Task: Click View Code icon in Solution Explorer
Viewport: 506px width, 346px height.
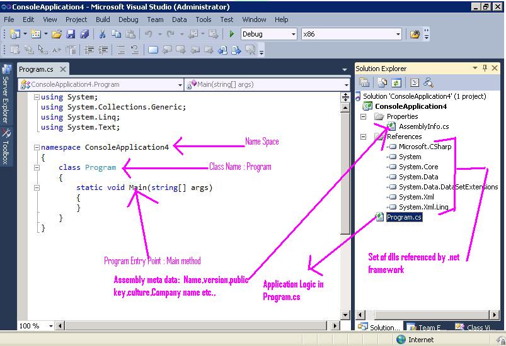Action: coord(415,83)
